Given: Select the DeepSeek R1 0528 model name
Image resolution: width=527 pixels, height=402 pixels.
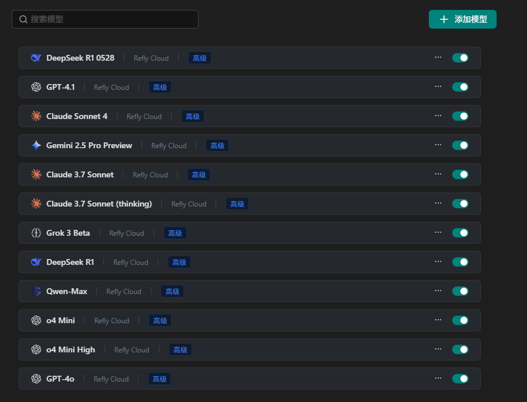Looking at the screenshot, I should pyautogui.click(x=80, y=58).
